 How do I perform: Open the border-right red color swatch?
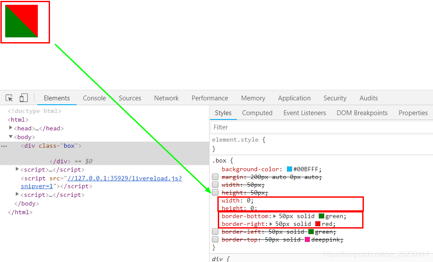[x=317, y=224]
